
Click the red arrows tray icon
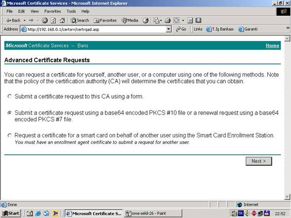(x=254, y=214)
